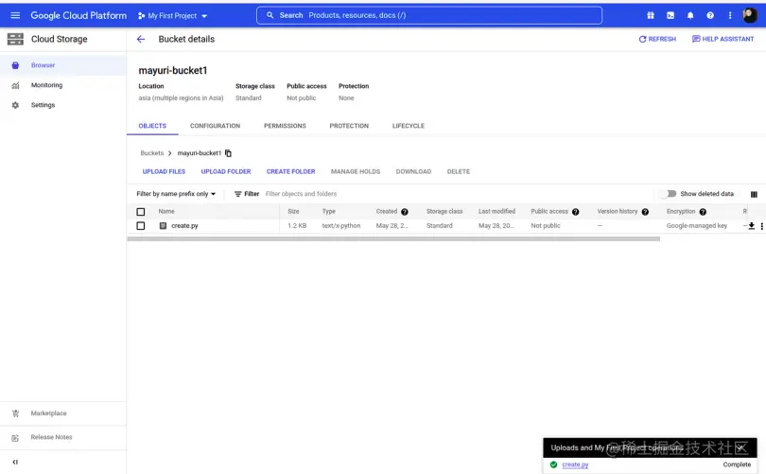Screen dimensions: 766x474
Task: Open the main navigation hamburger menu
Action: pyautogui.click(x=15, y=16)
